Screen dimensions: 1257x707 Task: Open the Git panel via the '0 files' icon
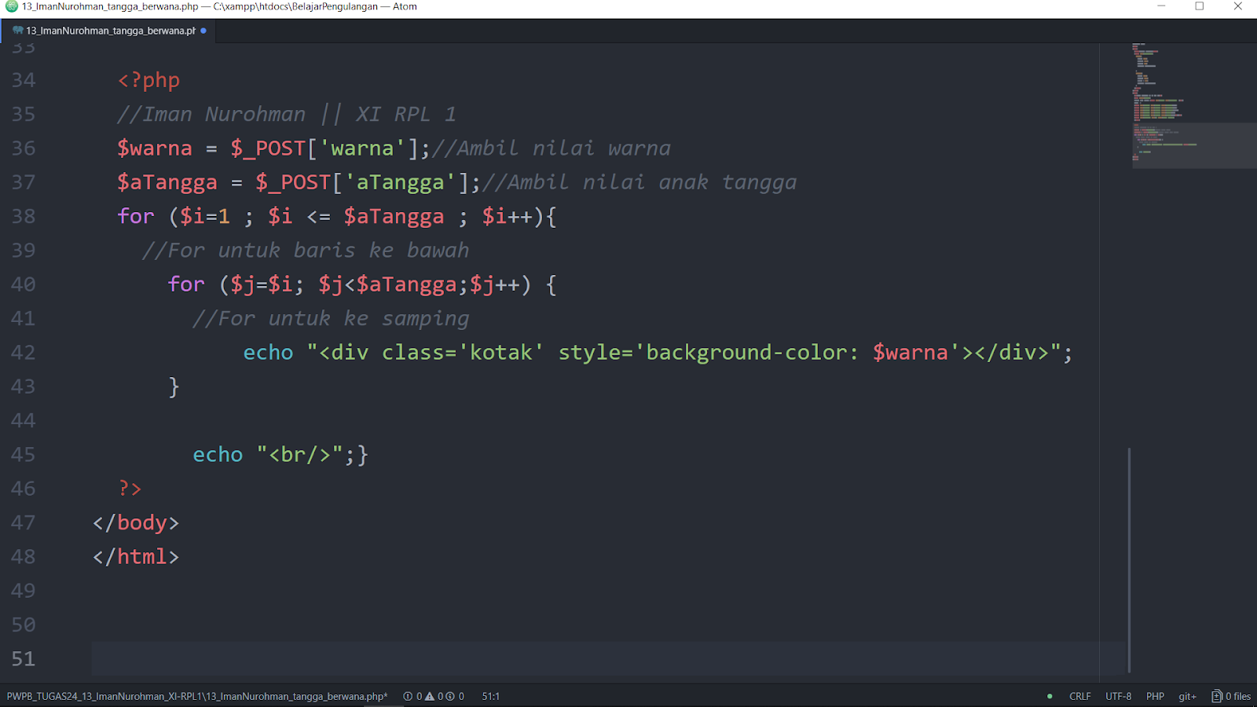(1228, 696)
